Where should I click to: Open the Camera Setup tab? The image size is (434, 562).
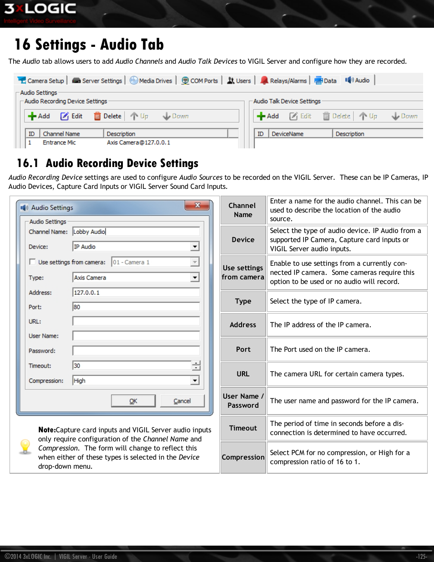click(x=41, y=81)
